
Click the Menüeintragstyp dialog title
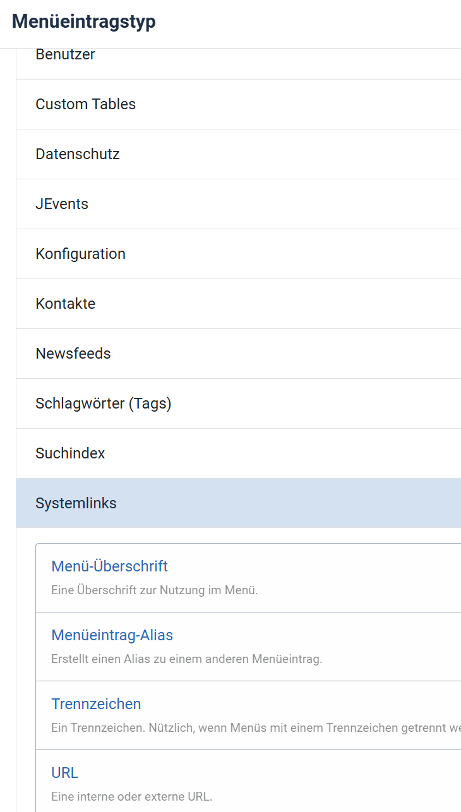(x=83, y=22)
